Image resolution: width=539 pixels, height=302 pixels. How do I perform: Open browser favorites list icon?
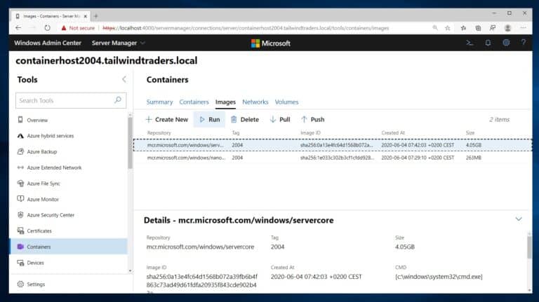[463, 28]
